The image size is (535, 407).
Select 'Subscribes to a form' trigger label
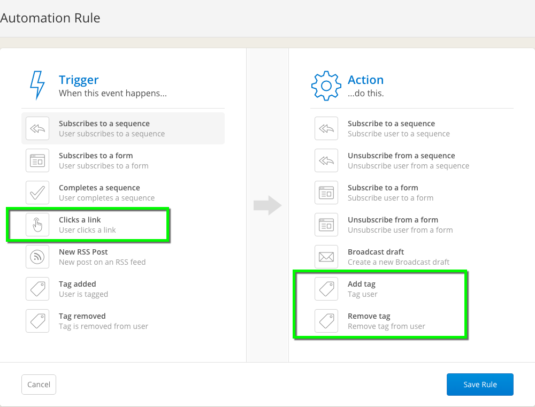(96, 156)
